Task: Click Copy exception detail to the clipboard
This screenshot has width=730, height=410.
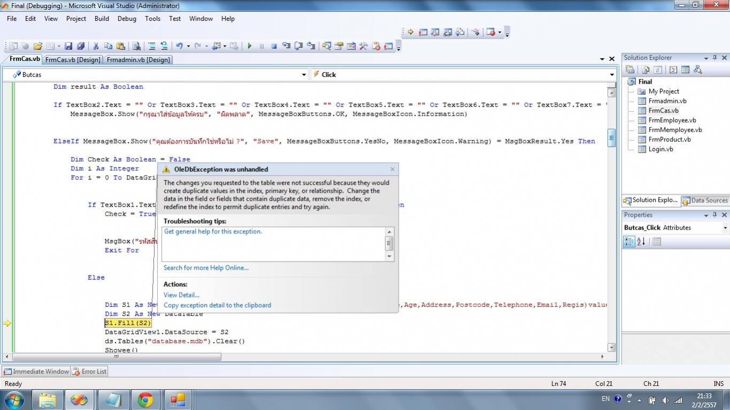Action: point(217,305)
